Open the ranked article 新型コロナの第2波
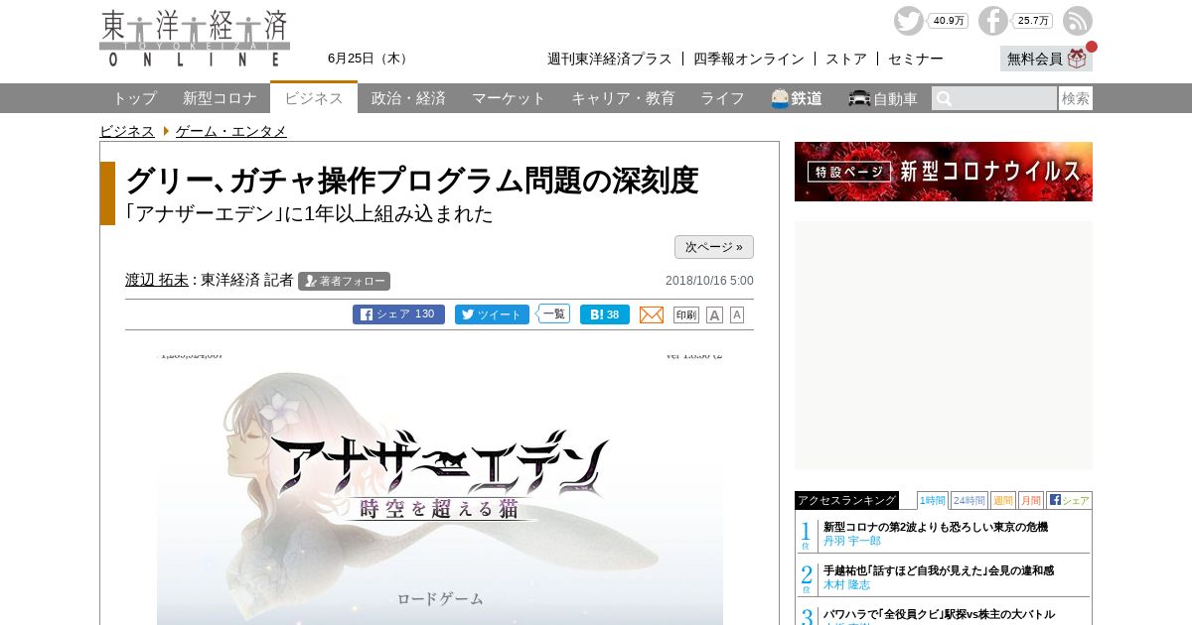1192x625 pixels. 936,527
